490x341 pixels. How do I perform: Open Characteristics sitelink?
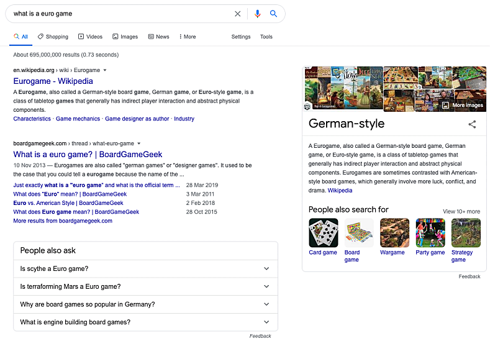coord(32,119)
